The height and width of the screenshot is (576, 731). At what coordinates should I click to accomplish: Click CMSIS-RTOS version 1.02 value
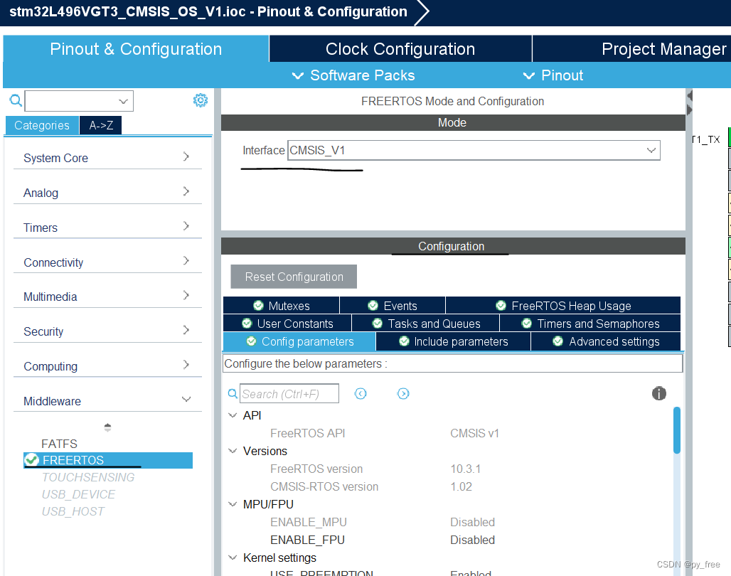pyautogui.click(x=461, y=486)
